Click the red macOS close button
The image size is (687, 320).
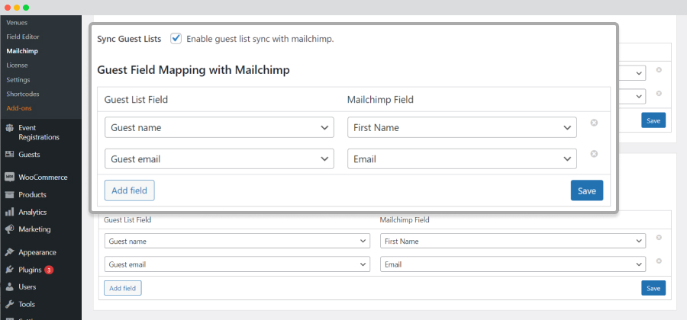click(x=8, y=8)
